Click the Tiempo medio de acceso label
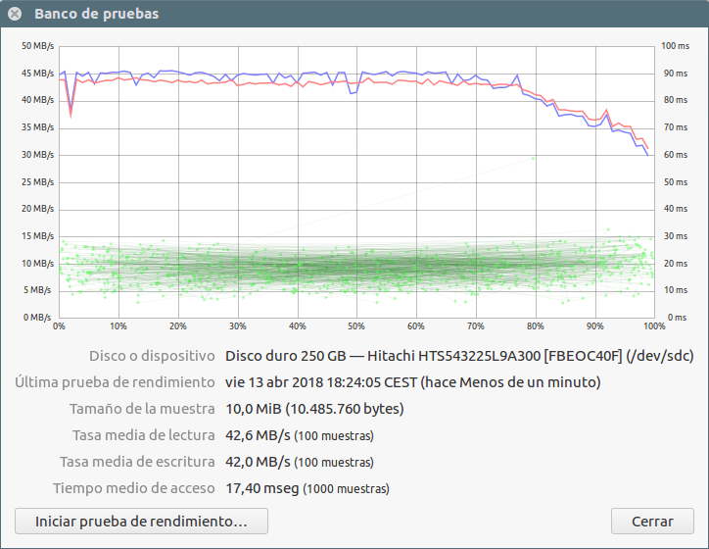709x549 pixels. (133, 487)
